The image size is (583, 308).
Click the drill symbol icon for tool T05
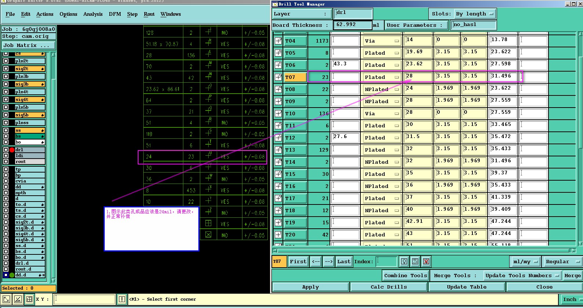(x=278, y=53)
